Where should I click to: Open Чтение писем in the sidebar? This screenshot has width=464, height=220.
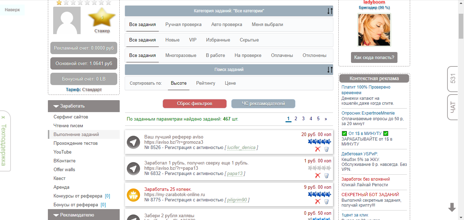[x=68, y=125]
